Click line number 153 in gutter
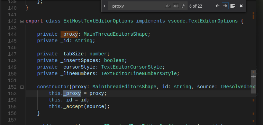Viewport: 263px width, 125px height. [12, 93]
